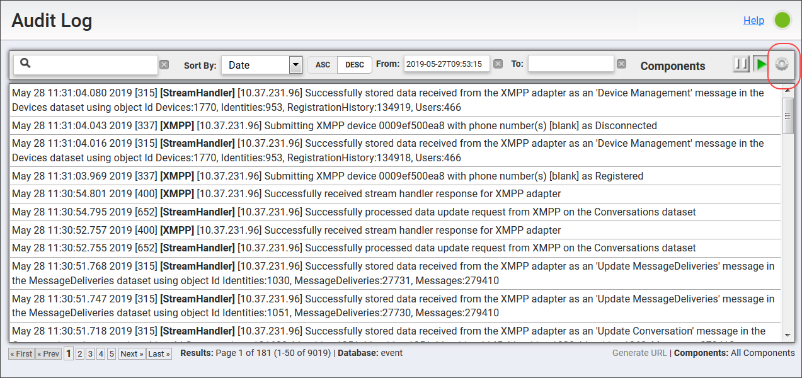Open the Components selector
The height and width of the screenshot is (378, 802).
click(x=672, y=66)
